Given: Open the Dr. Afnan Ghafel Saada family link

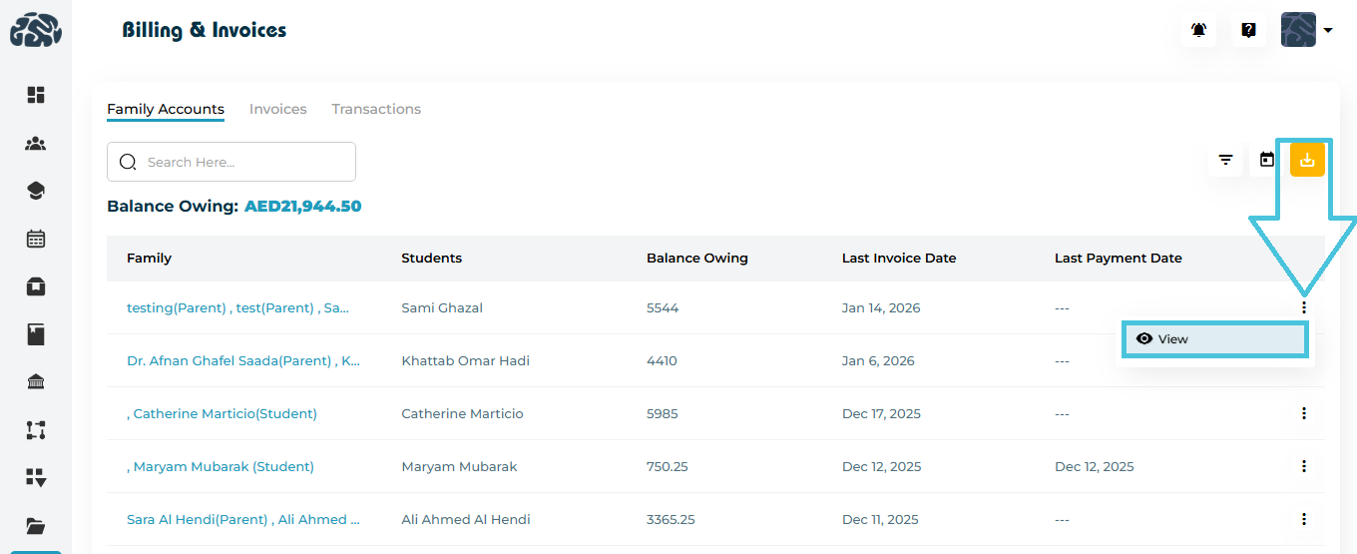Looking at the screenshot, I should pyautogui.click(x=243, y=360).
